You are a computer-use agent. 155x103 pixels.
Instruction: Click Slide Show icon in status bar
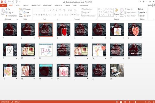tap(129, 102)
